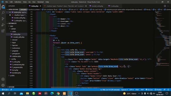The height and width of the screenshot is (96, 171).
Task: Open Google Chrome from the taskbar
Action: (58, 94)
